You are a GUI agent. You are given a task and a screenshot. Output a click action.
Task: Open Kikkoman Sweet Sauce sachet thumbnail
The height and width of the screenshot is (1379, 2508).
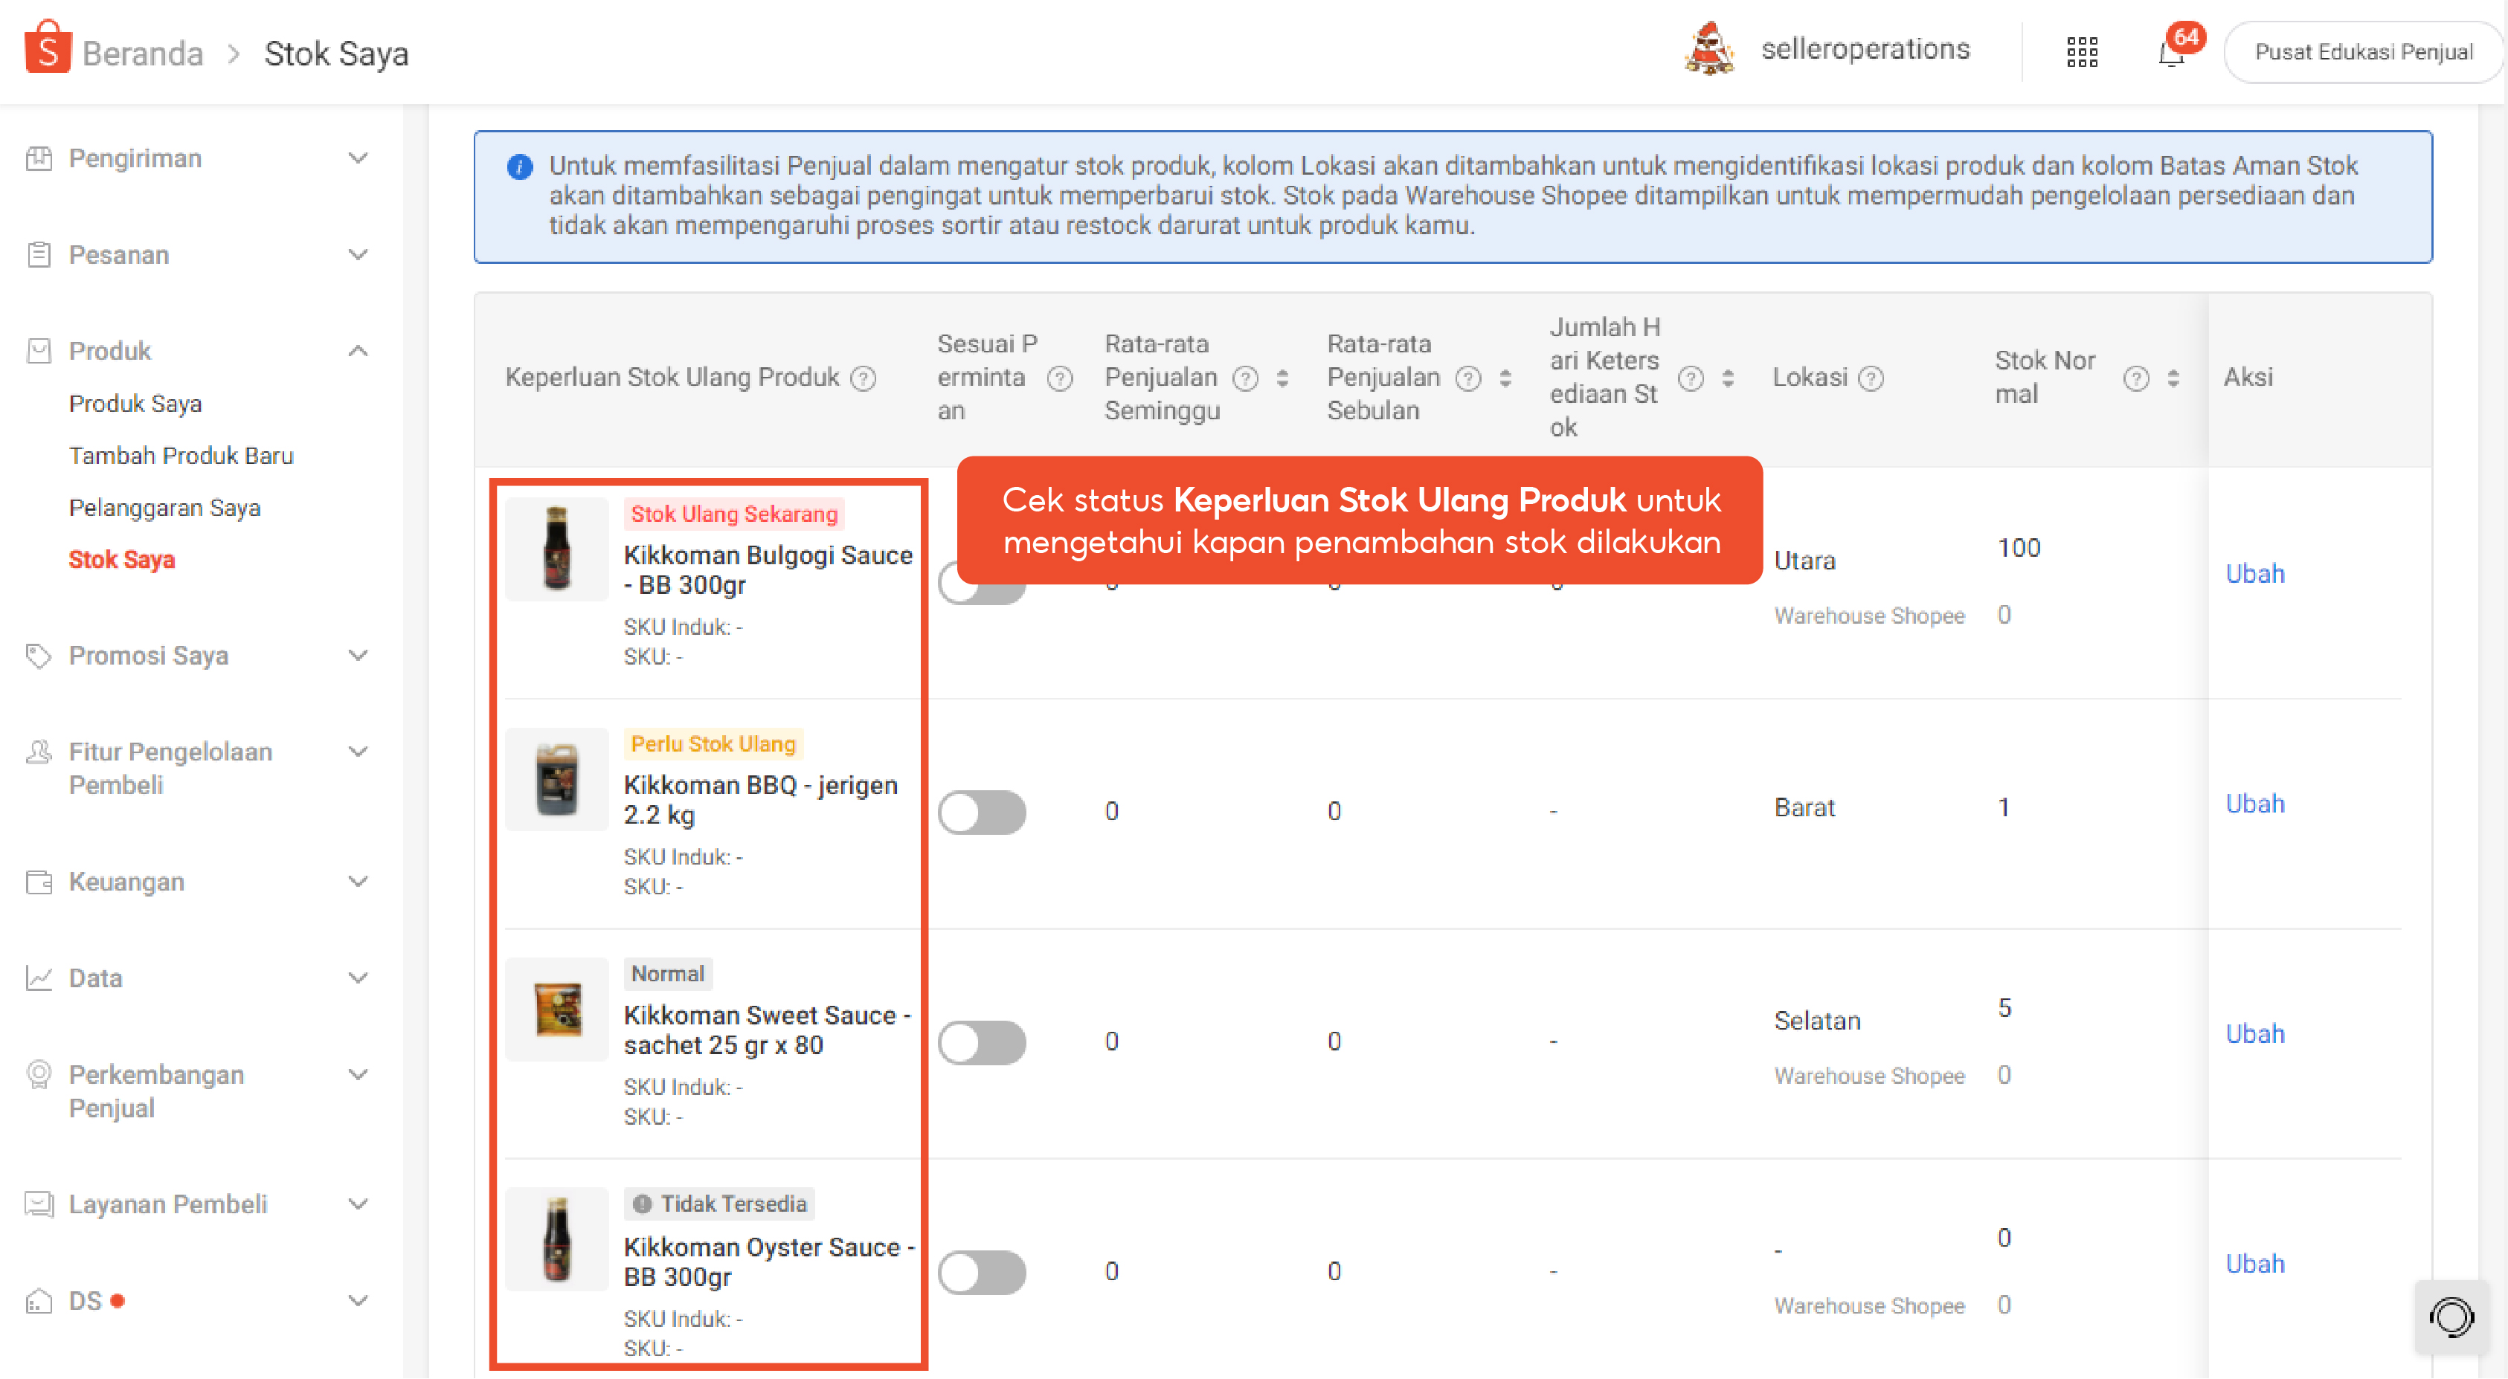557,1010
